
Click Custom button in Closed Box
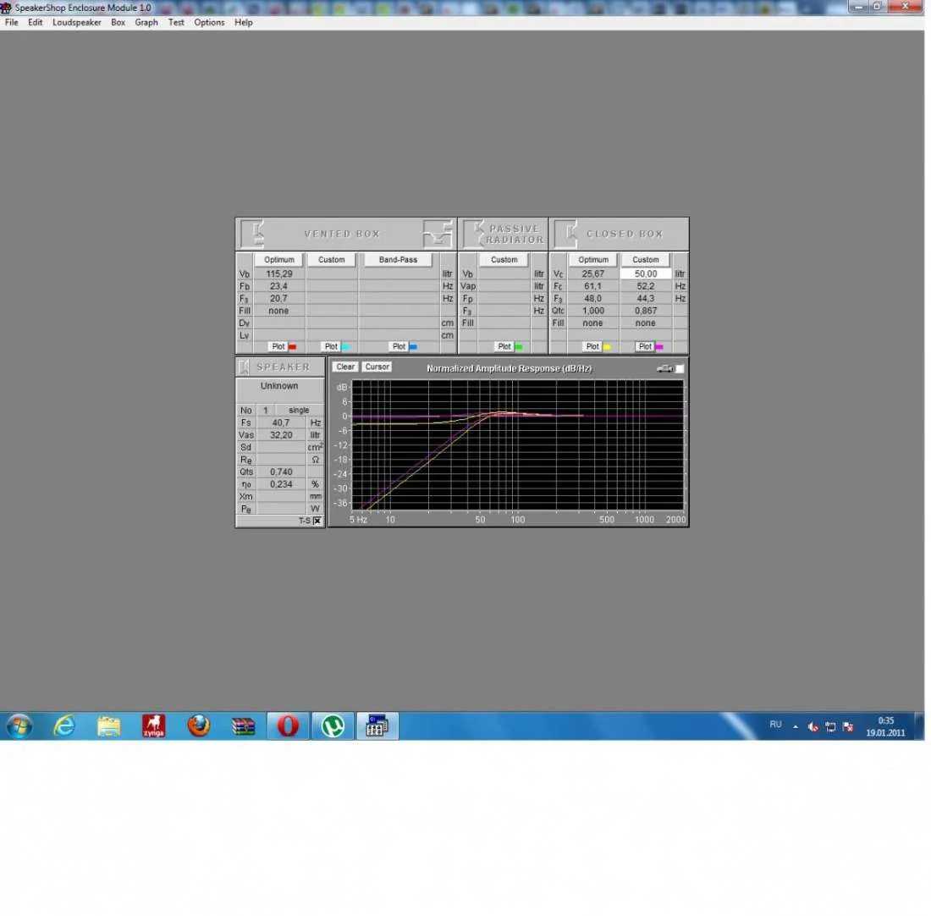(x=646, y=260)
